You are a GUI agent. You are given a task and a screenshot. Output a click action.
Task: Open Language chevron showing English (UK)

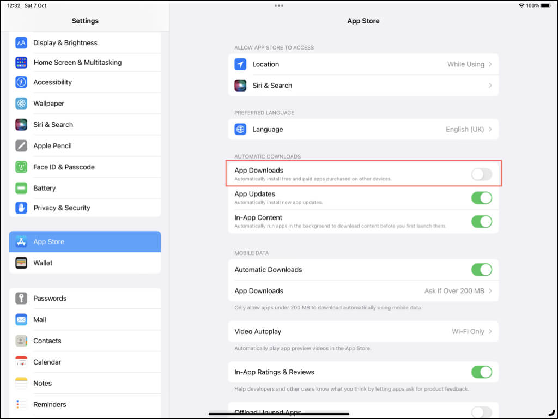[490, 130]
